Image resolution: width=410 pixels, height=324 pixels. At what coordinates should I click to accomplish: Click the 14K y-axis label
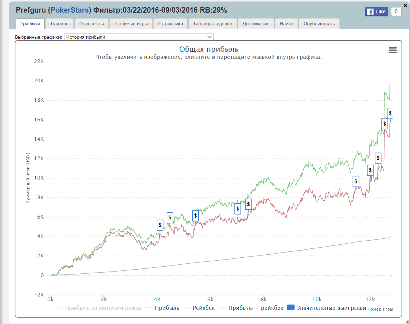pos(39,139)
